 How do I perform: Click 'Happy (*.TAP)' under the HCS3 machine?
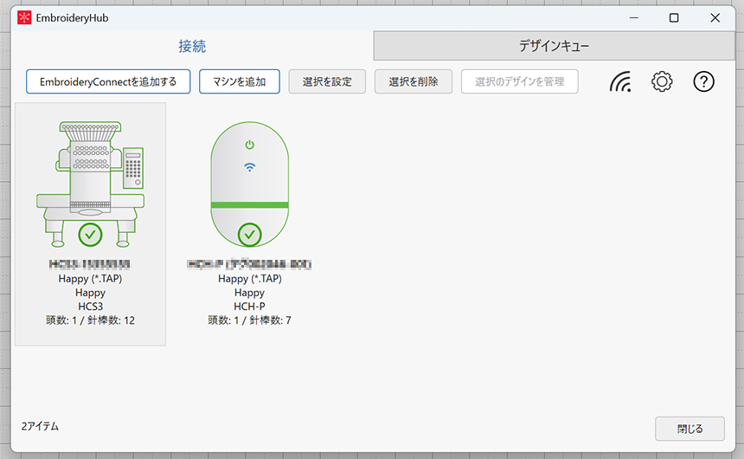tap(90, 279)
